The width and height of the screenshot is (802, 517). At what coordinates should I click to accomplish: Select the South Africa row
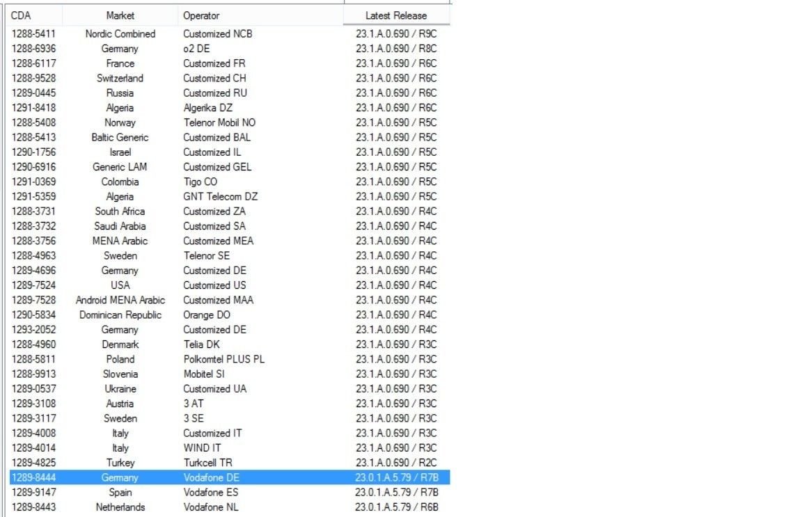(230, 212)
